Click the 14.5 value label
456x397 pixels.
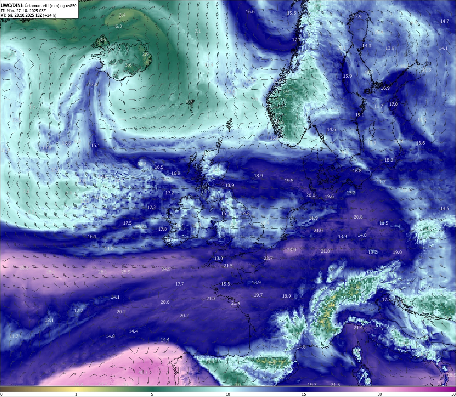coord(445,208)
